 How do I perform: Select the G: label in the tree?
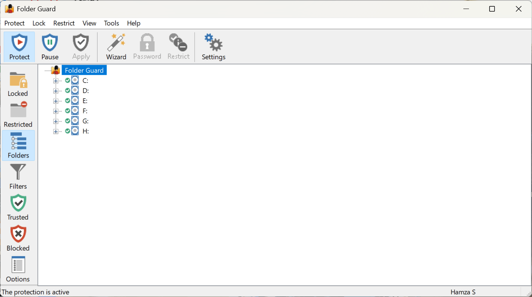(x=86, y=121)
